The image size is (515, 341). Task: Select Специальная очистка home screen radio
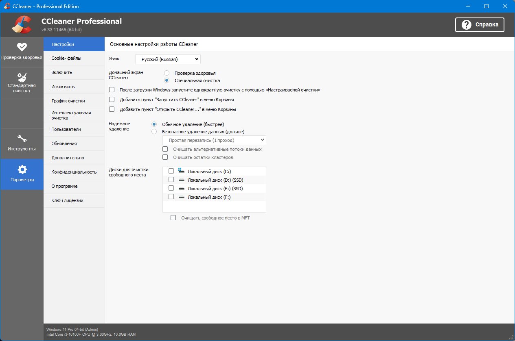click(167, 80)
